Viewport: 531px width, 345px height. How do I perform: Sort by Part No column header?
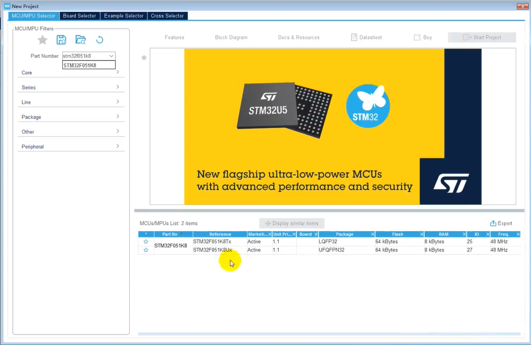coord(173,234)
